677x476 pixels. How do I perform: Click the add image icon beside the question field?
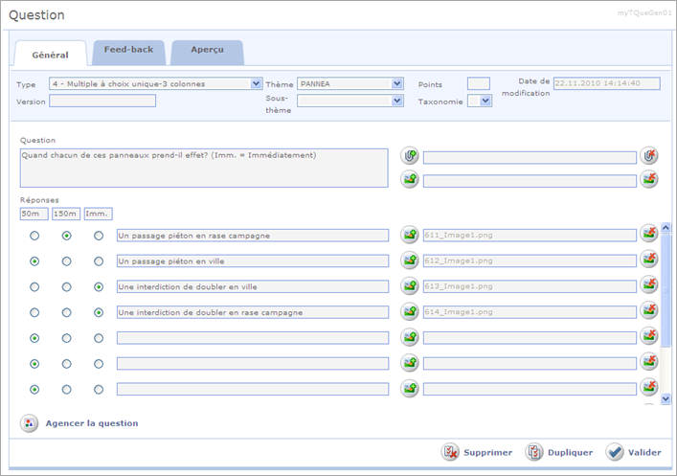[x=410, y=179]
